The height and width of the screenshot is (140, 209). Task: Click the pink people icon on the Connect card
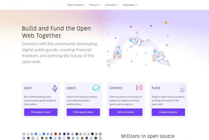pos(139,88)
